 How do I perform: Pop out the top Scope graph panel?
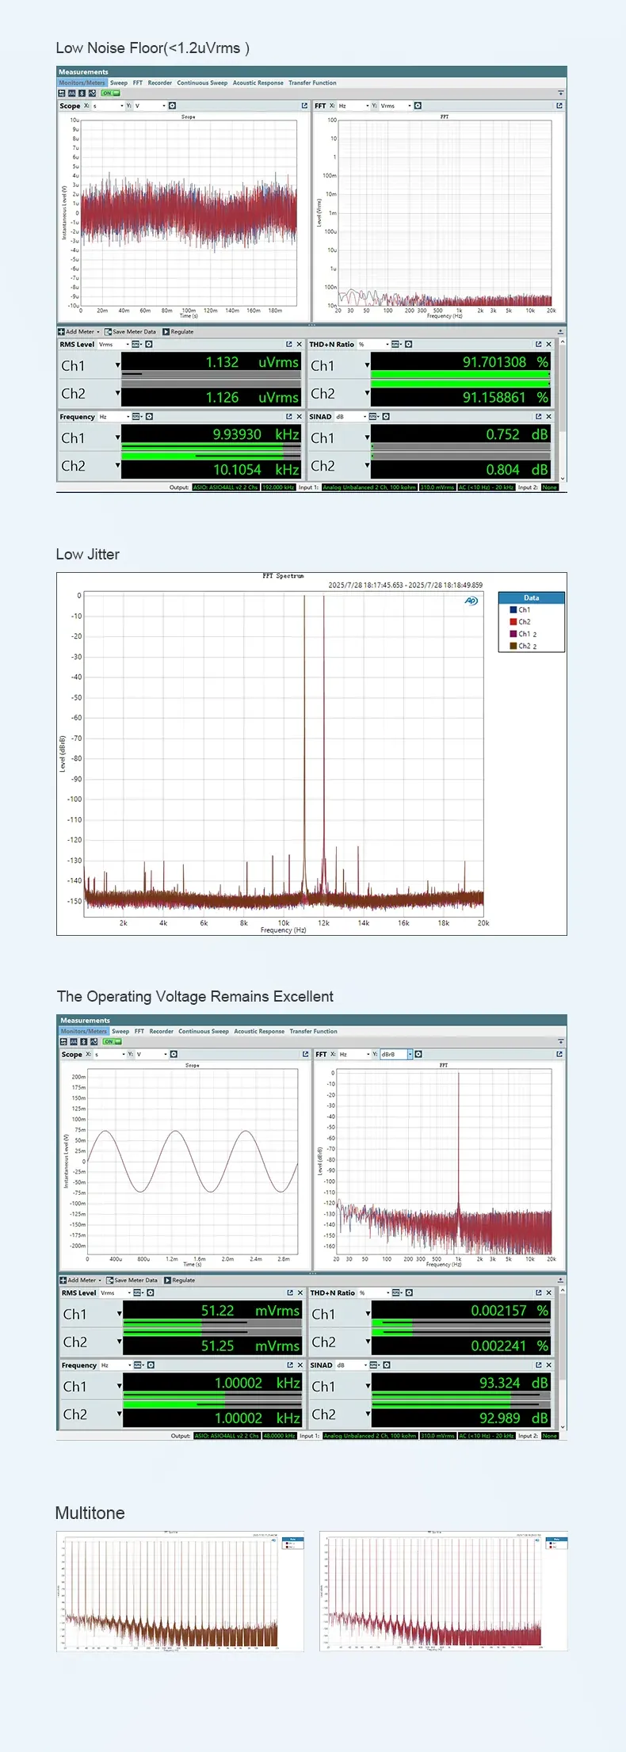pyautogui.click(x=304, y=105)
